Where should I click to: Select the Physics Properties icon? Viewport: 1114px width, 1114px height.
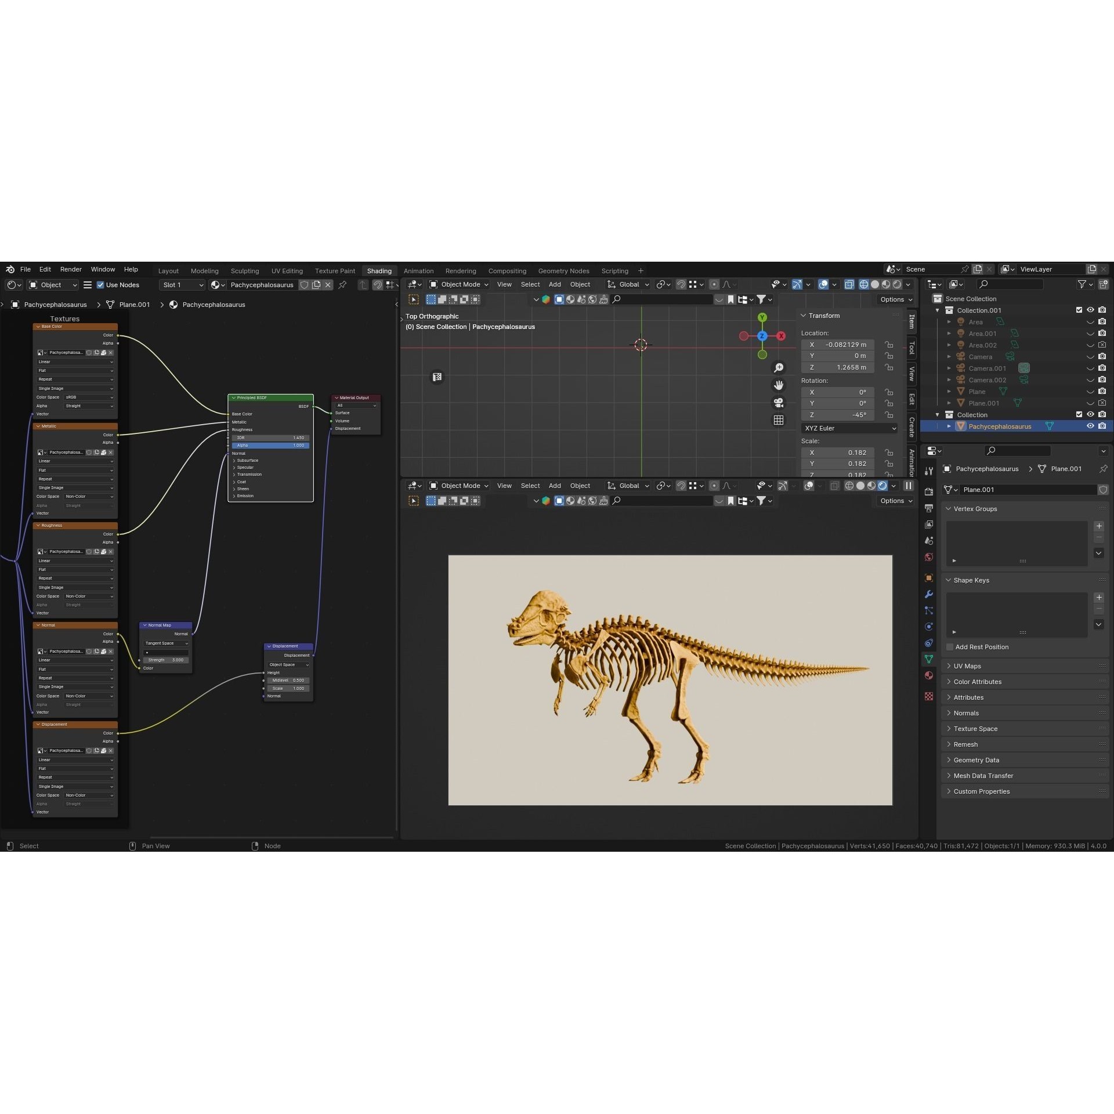[x=928, y=627]
